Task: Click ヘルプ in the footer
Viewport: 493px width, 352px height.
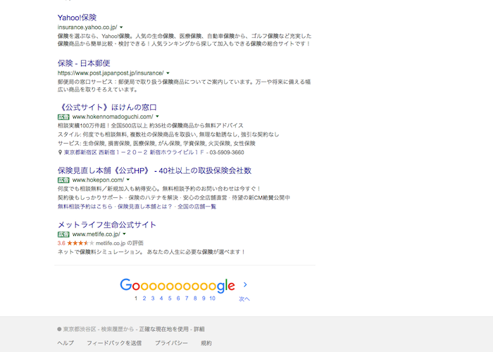Action: 65,343
